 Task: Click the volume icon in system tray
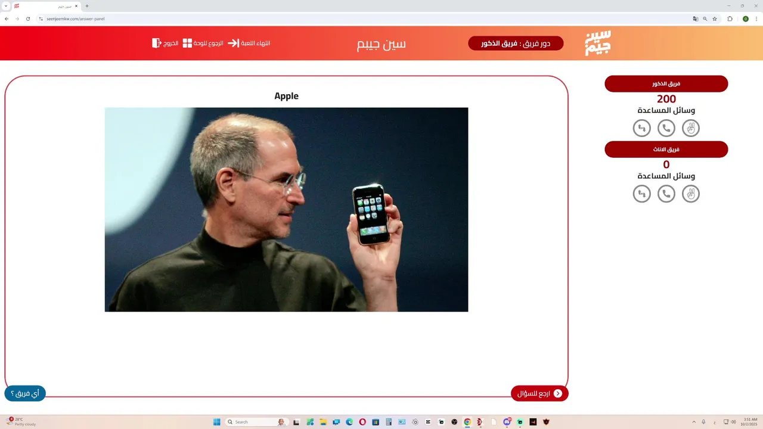pos(733,422)
